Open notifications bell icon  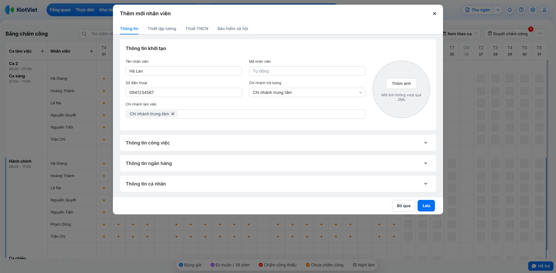pyautogui.click(x=510, y=10)
